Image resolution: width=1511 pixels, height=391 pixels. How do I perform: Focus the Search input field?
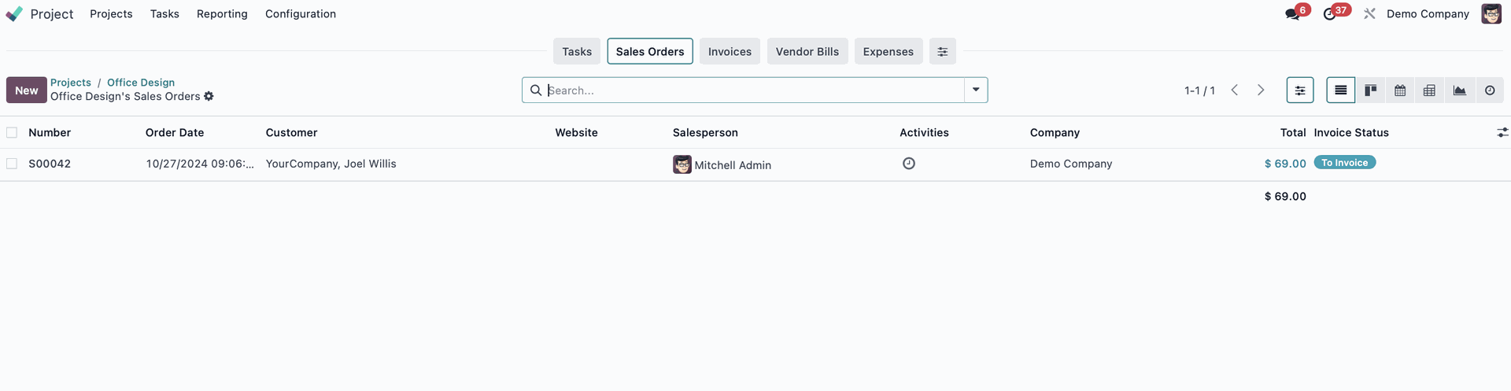[754, 90]
